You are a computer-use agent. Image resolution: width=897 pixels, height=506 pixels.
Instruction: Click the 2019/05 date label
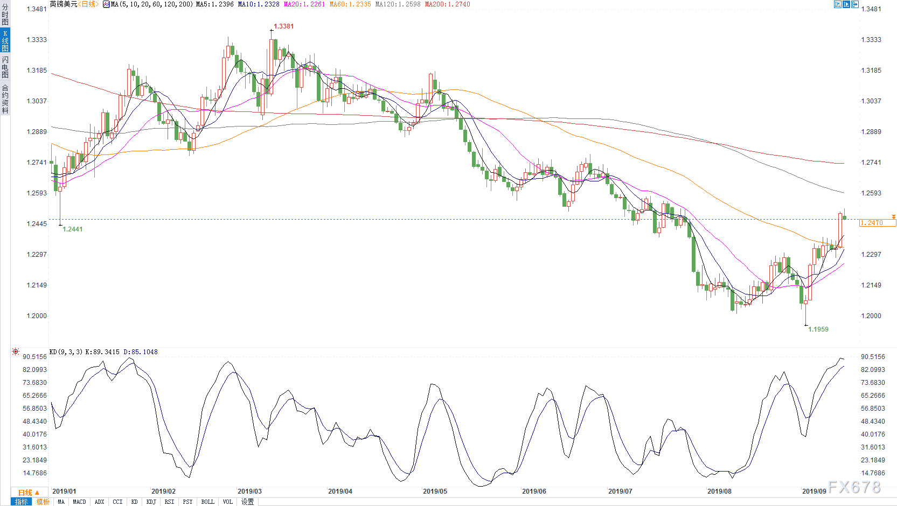pyautogui.click(x=435, y=491)
